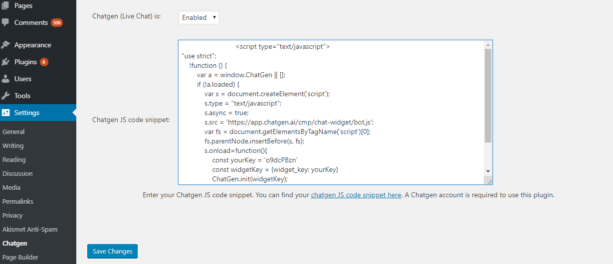Click the const yourKey line

pos(254,160)
